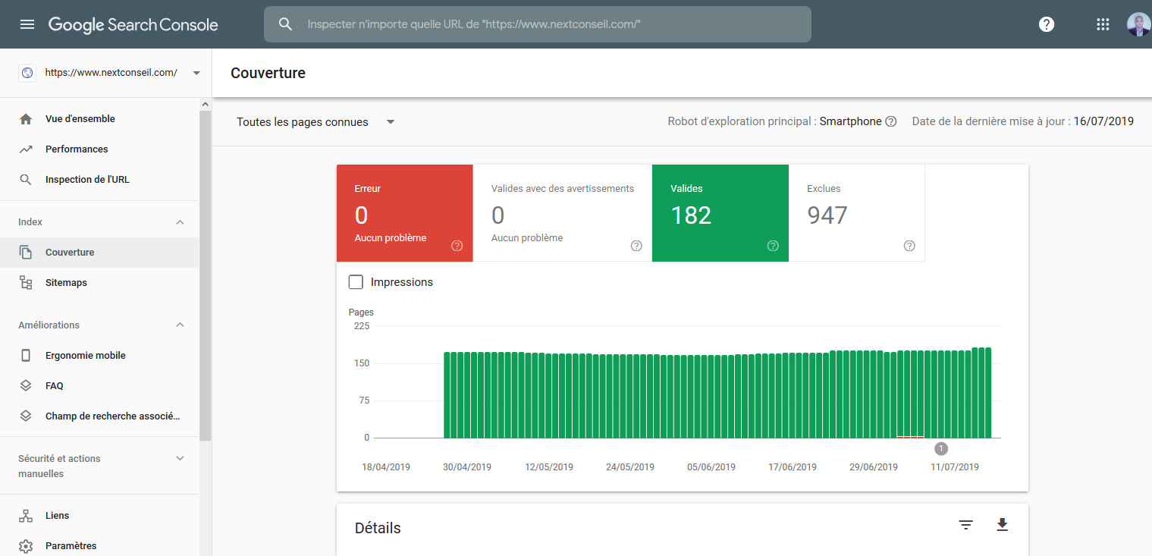The image size is (1152, 556).
Task: Toggle the green Valides 182 card
Action: pos(720,213)
